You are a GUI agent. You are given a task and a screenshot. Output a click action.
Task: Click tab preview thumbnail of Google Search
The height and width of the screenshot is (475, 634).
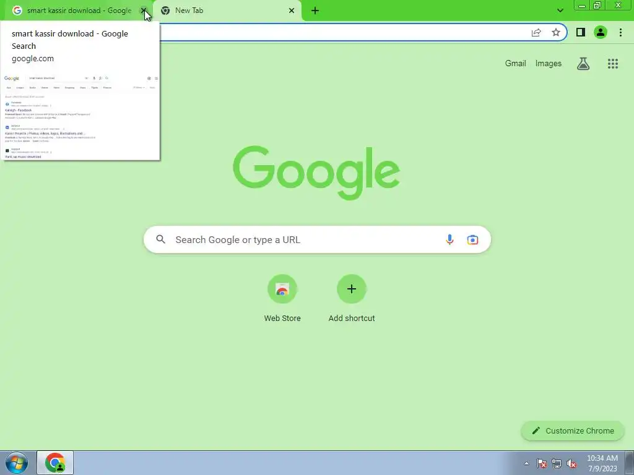pyautogui.click(x=80, y=116)
